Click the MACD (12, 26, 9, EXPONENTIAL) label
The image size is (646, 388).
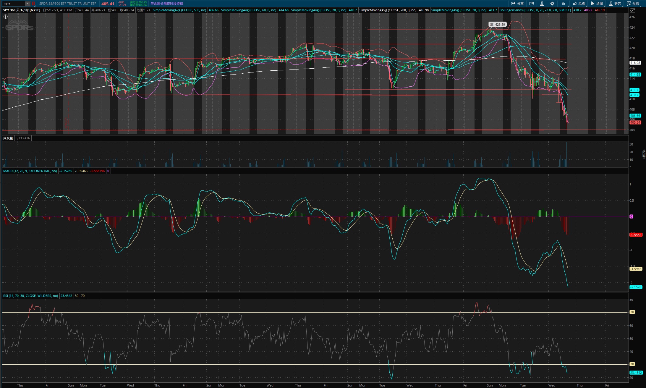click(x=30, y=171)
